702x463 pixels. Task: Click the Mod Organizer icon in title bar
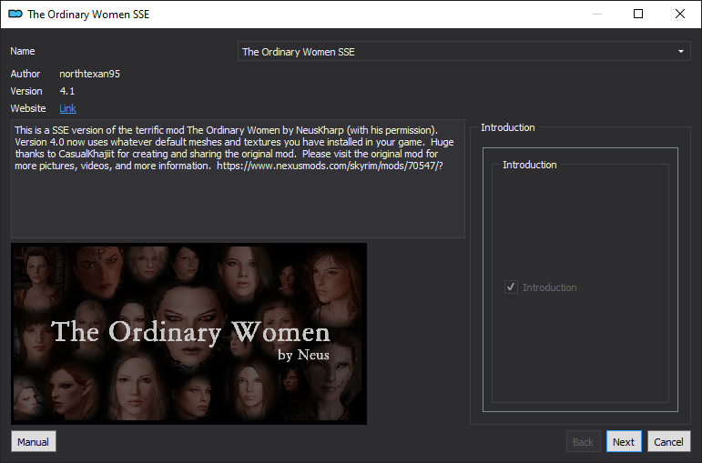(15, 15)
